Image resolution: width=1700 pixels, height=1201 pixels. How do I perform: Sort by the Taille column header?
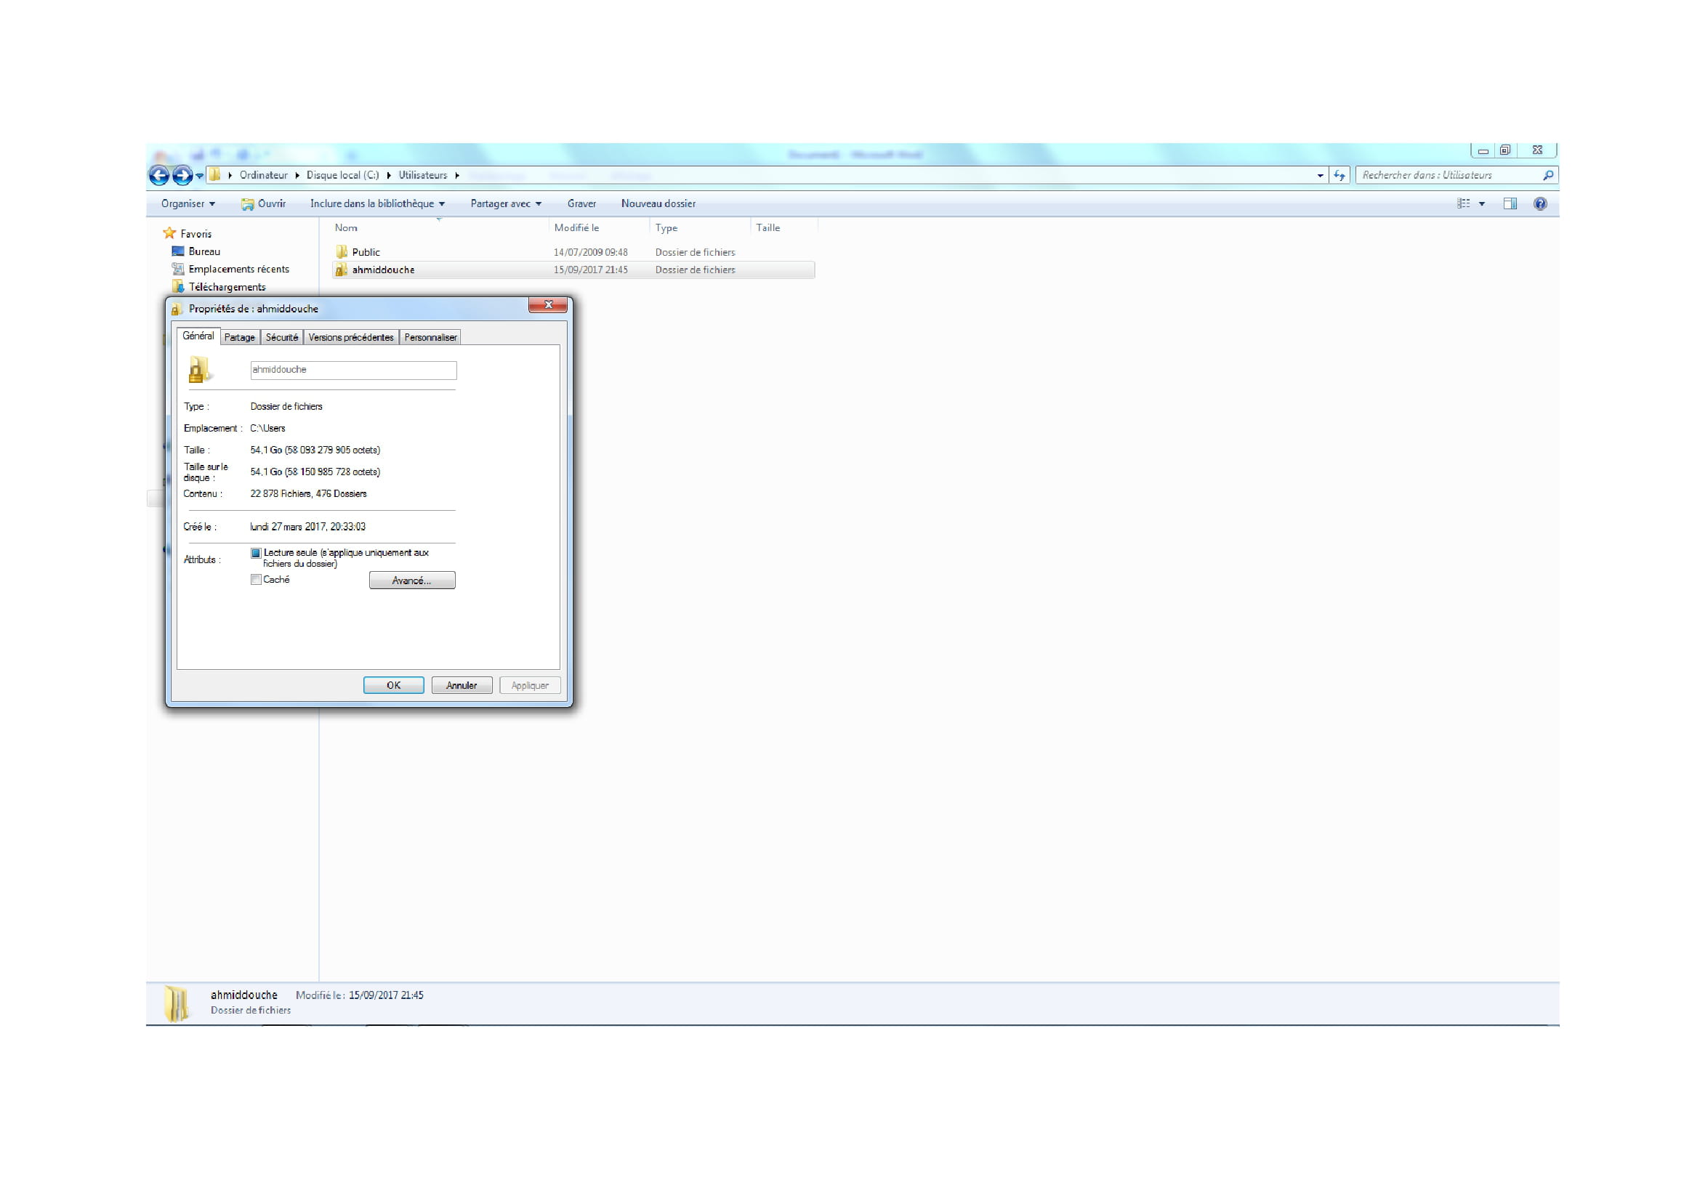click(784, 228)
